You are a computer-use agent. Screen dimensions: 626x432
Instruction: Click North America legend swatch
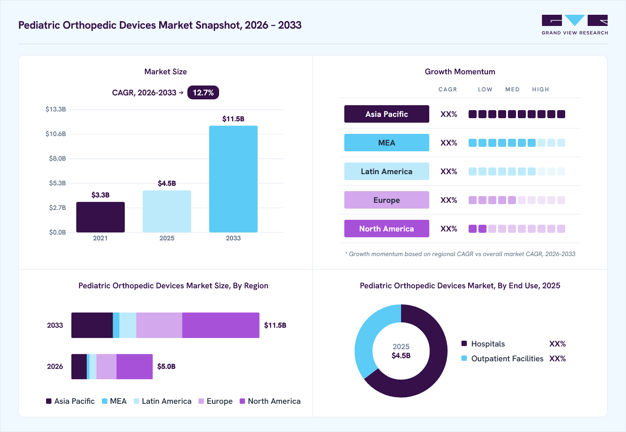pyautogui.click(x=242, y=401)
